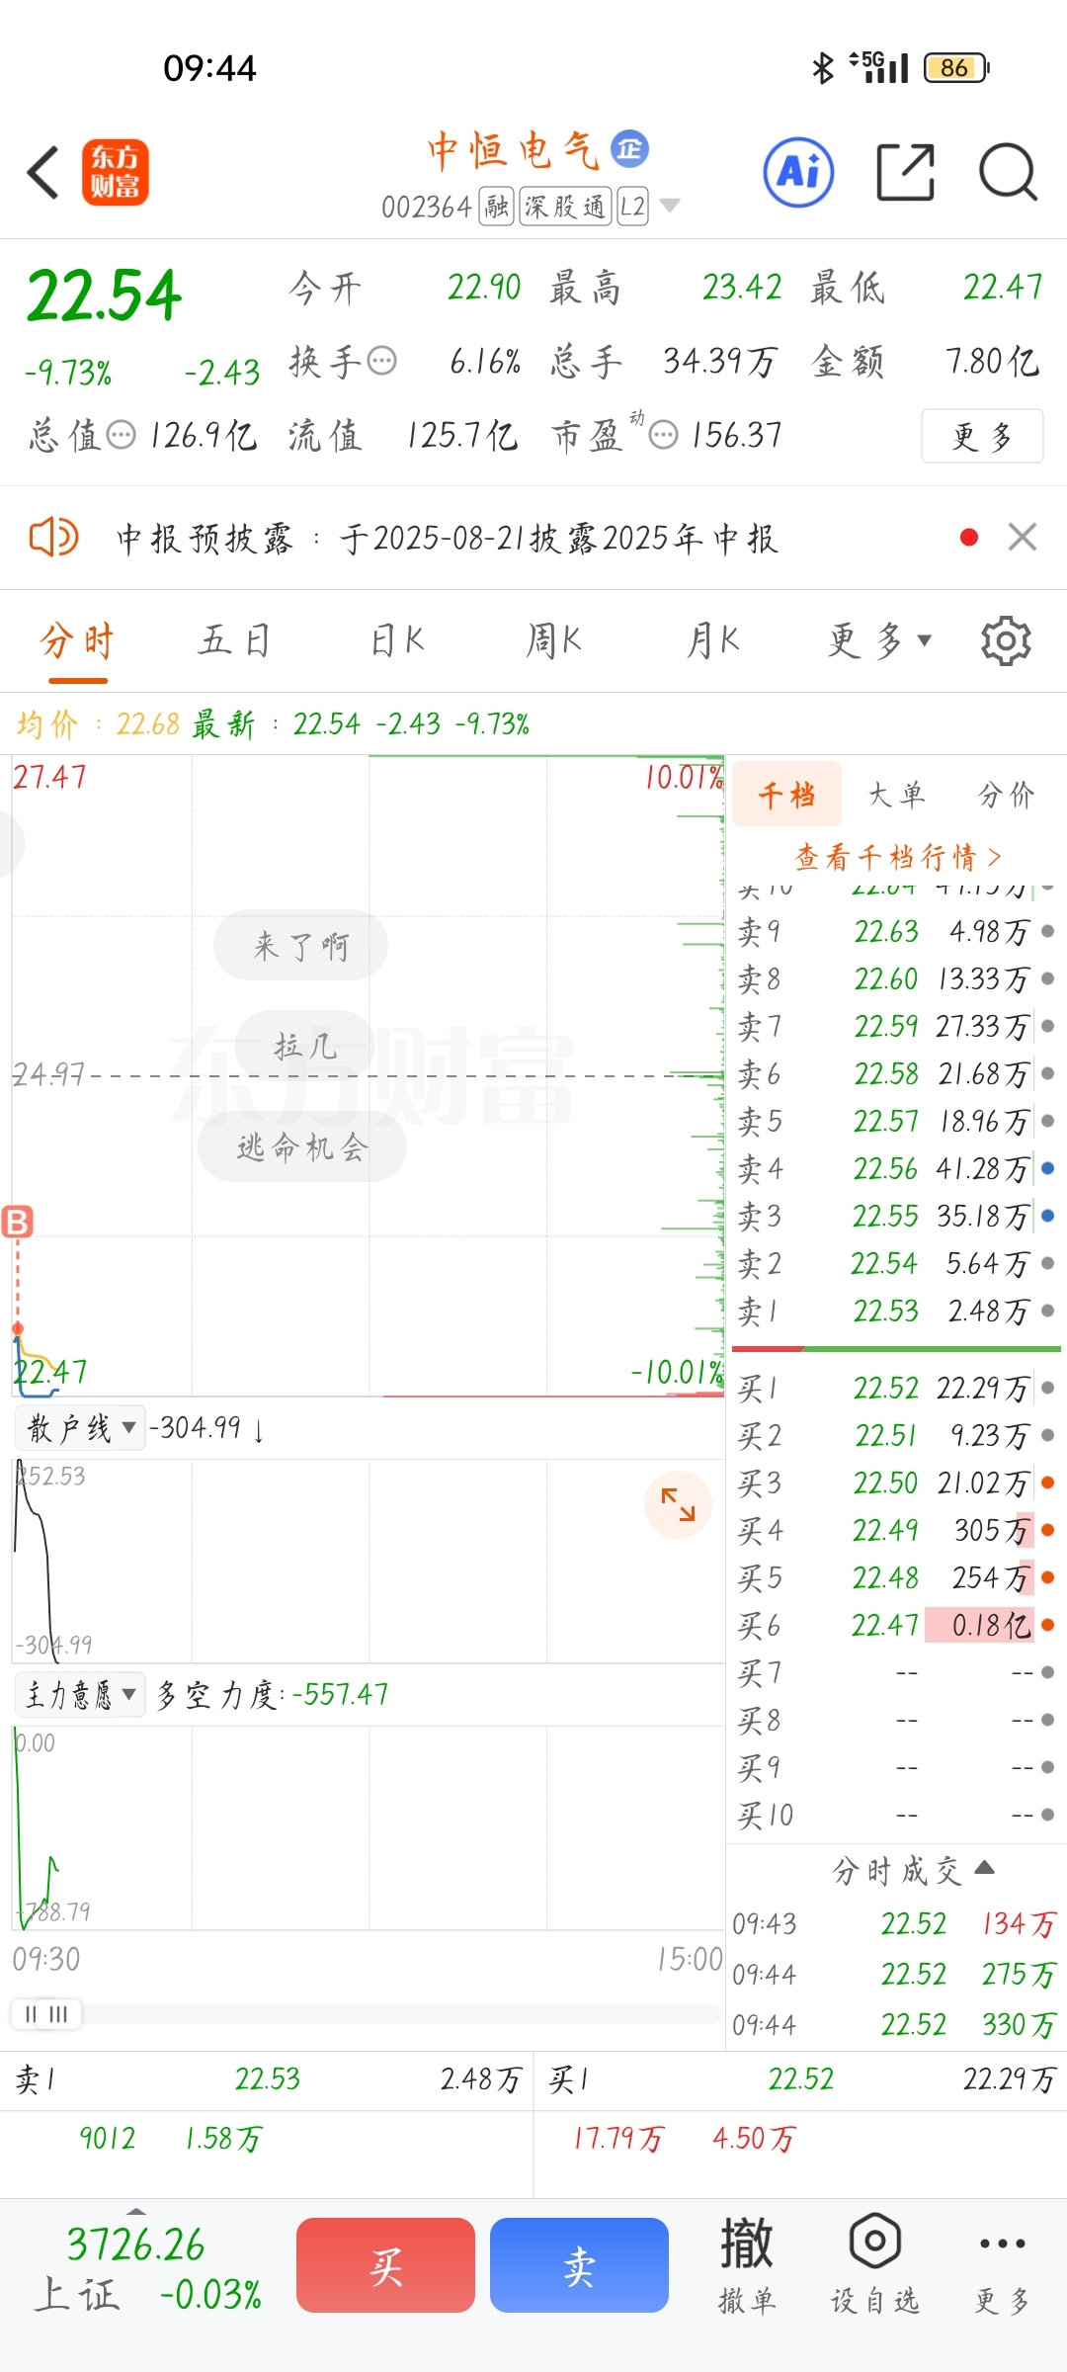
Task: Tap the battery indicator in status bar
Action: coord(956,67)
